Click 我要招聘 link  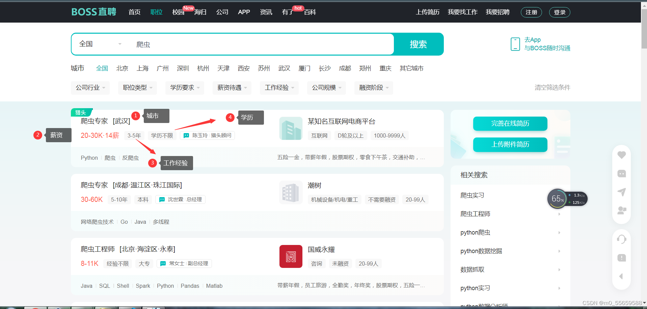tap(497, 12)
